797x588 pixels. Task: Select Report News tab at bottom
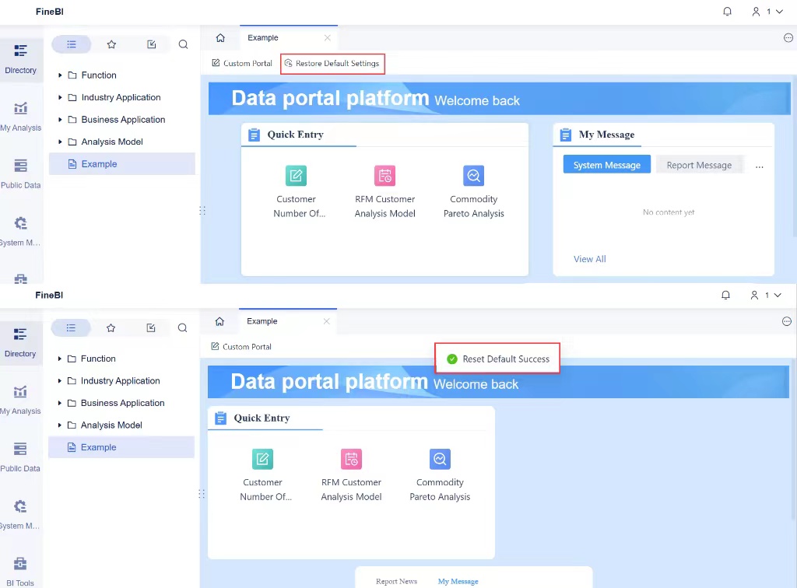tap(396, 582)
